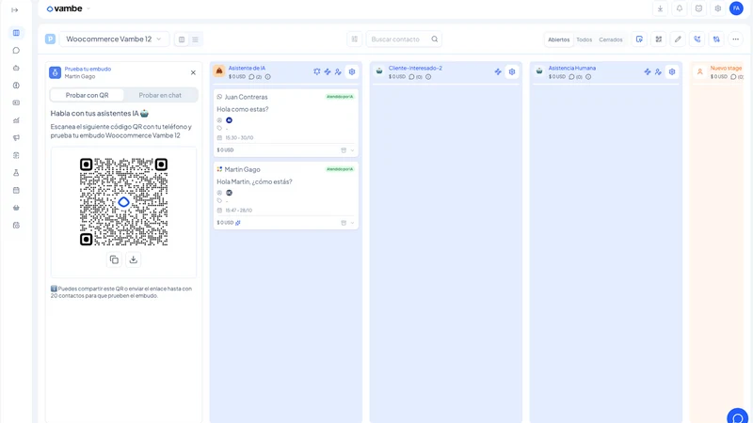753x423 pixels.
Task: Show Abiertos conversations
Action: point(558,39)
